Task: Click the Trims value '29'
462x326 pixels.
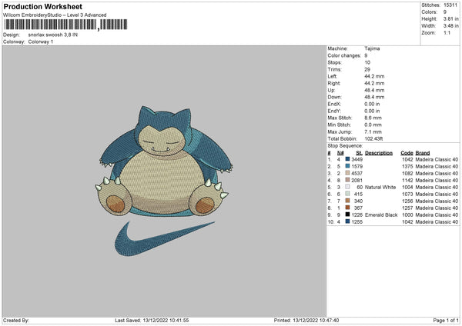Action: click(367, 69)
